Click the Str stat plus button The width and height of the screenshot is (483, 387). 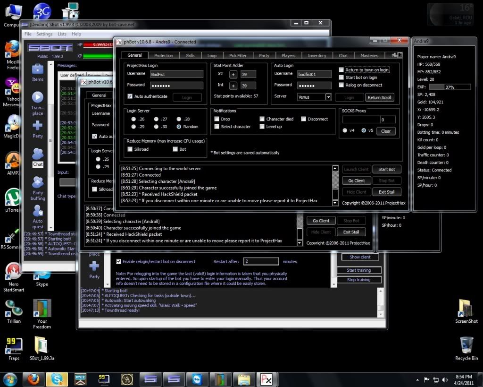click(x=233, y=74)
